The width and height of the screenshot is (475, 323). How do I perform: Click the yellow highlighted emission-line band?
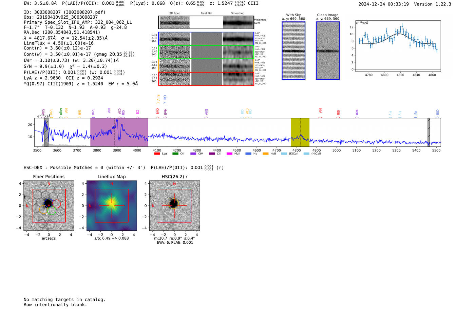click(x=300, y=132)
